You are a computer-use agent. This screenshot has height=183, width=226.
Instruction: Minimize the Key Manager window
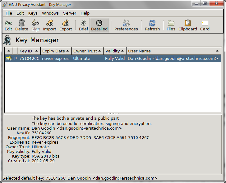pyautogui.click(x=196, y=3)
